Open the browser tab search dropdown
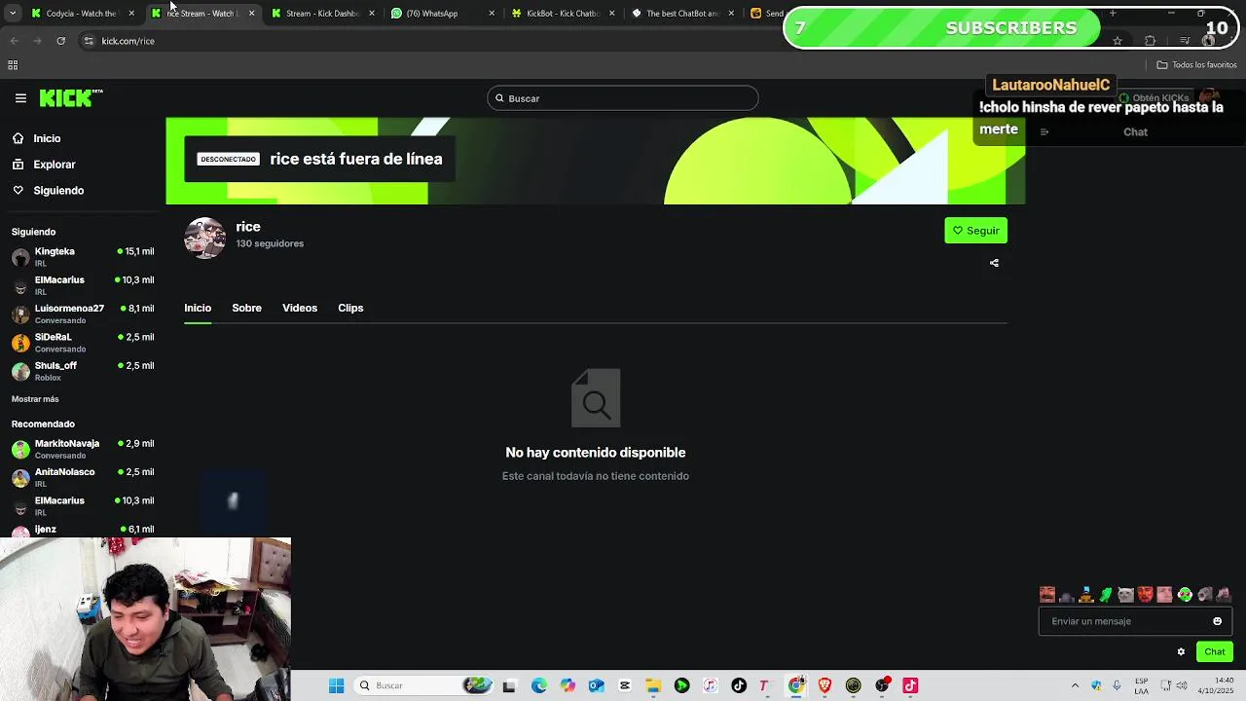The width and height of the screenshot is (1246, 701). point(13,14)
